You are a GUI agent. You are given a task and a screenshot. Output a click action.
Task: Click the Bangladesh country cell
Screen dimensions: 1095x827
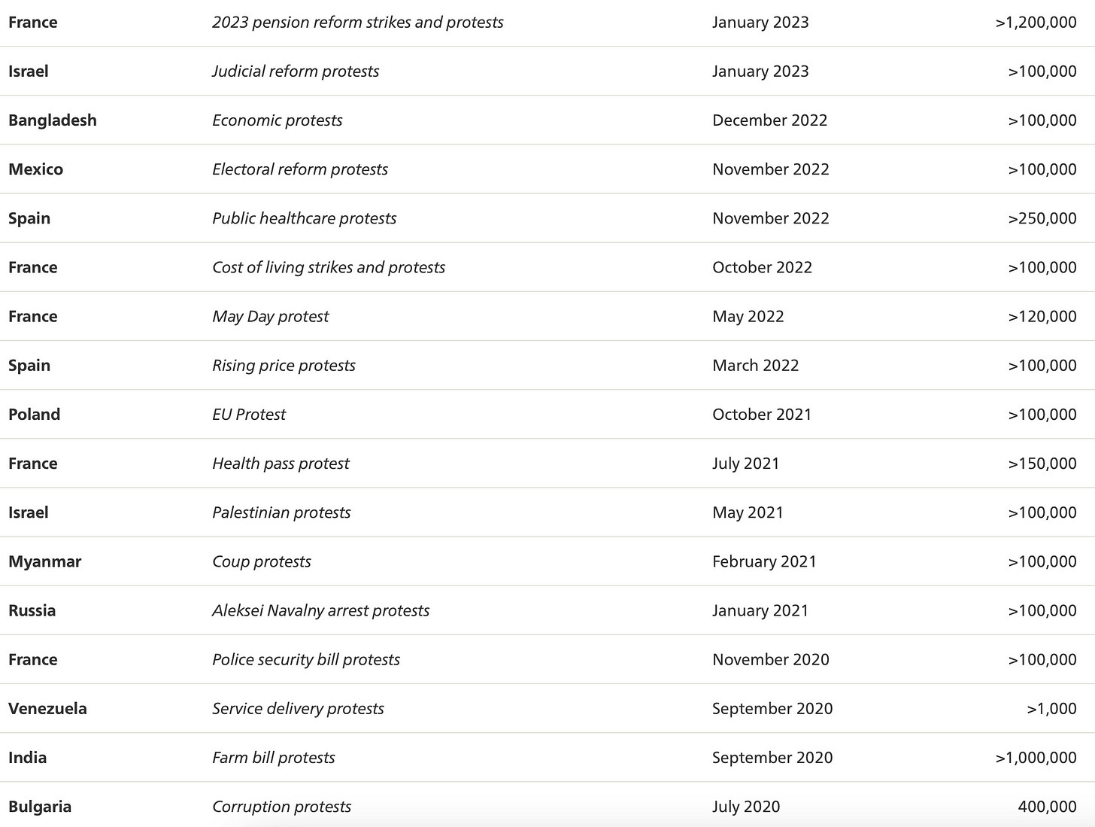[53, 120]
